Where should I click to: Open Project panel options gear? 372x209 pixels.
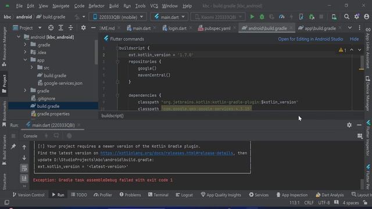pyautogui.click(x=83, y=28)
